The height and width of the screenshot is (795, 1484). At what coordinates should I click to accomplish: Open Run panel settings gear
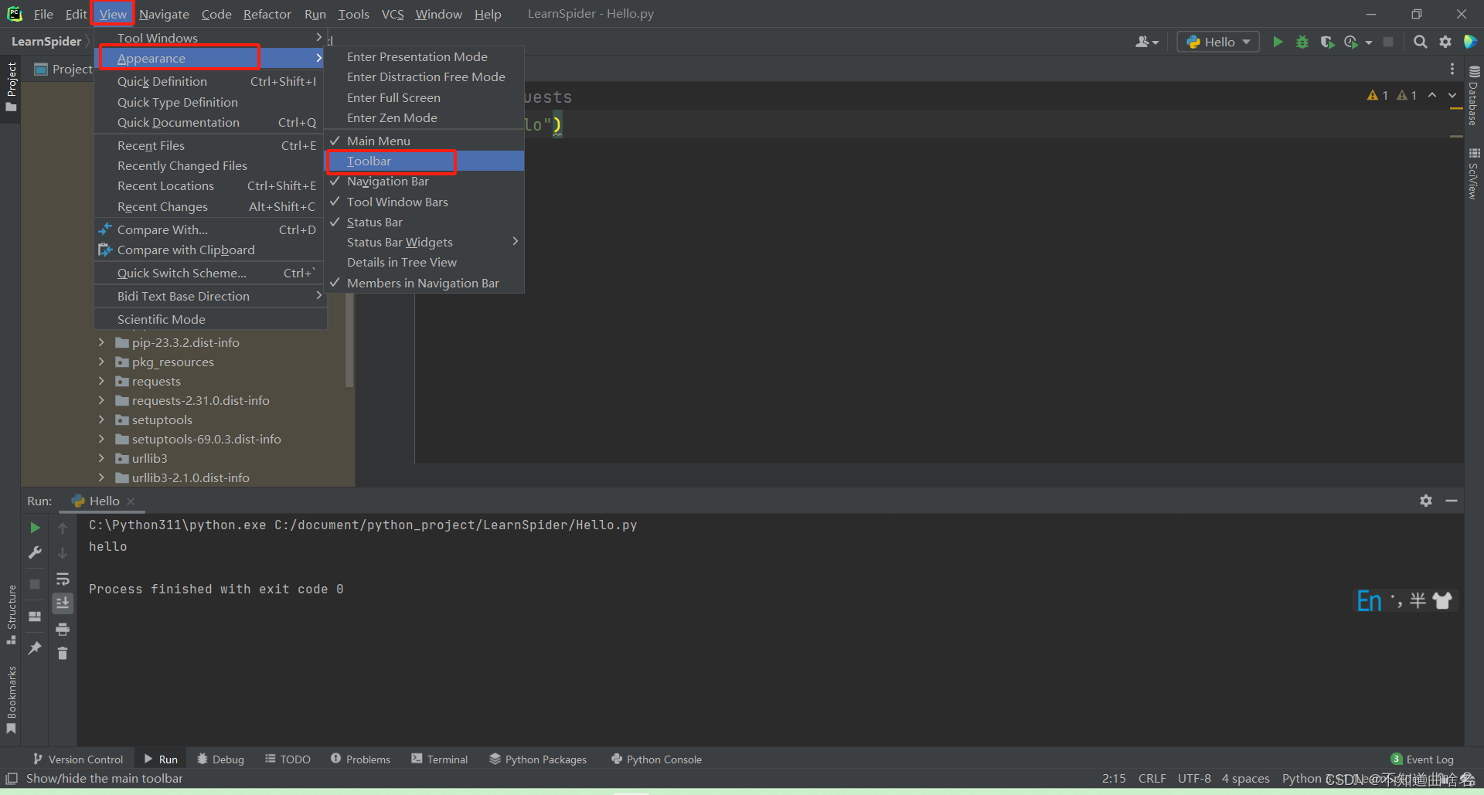tap(1426, 501)
